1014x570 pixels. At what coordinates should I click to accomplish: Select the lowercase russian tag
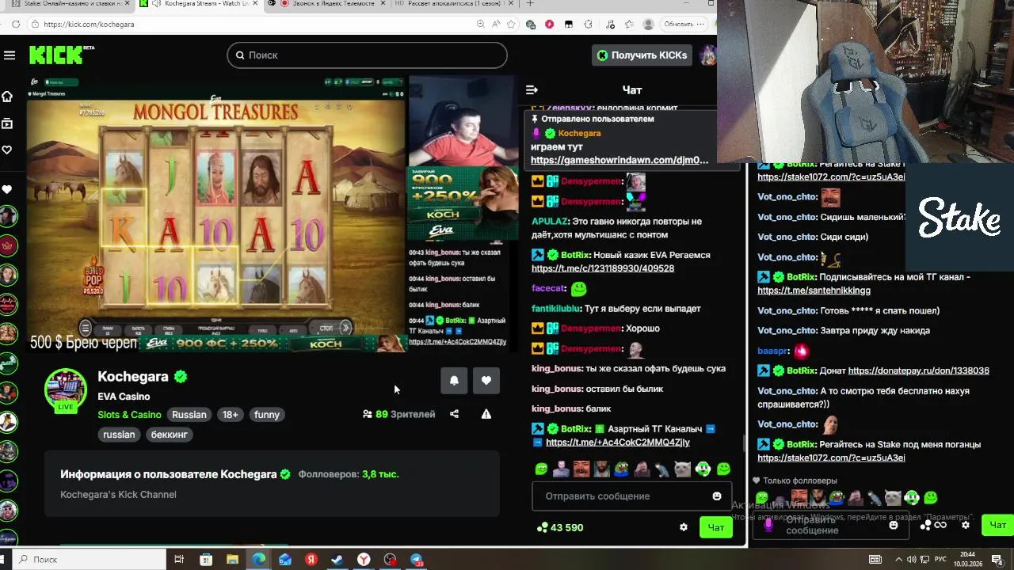point(119,435)
